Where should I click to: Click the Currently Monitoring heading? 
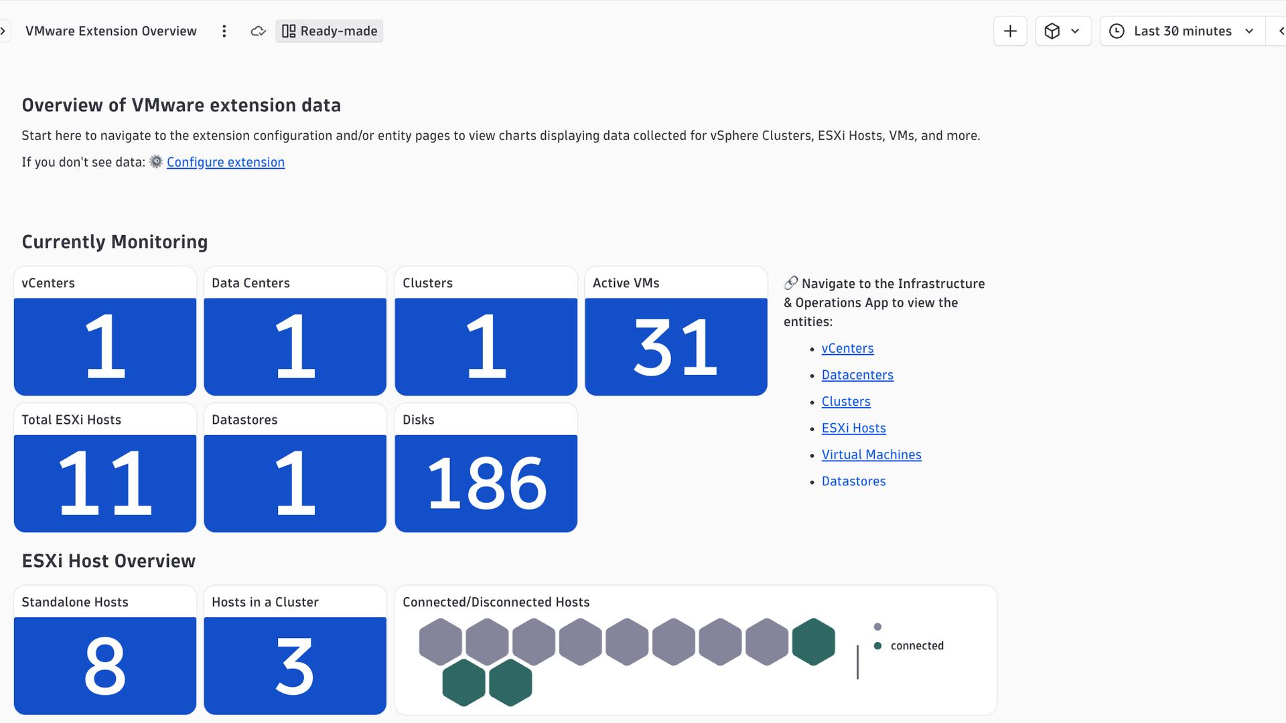click(115, 242)
